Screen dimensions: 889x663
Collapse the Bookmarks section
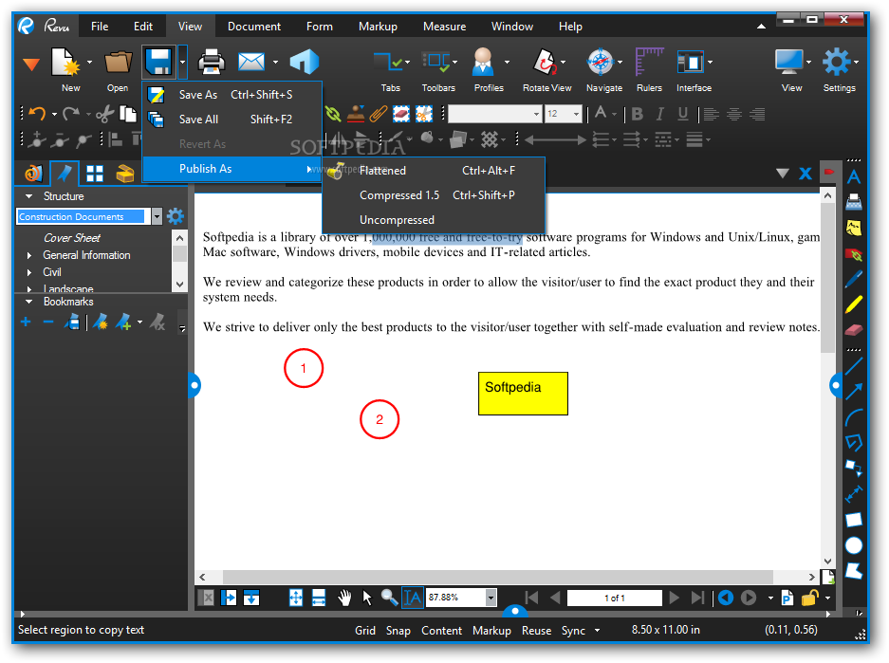(x=28, y=302)
